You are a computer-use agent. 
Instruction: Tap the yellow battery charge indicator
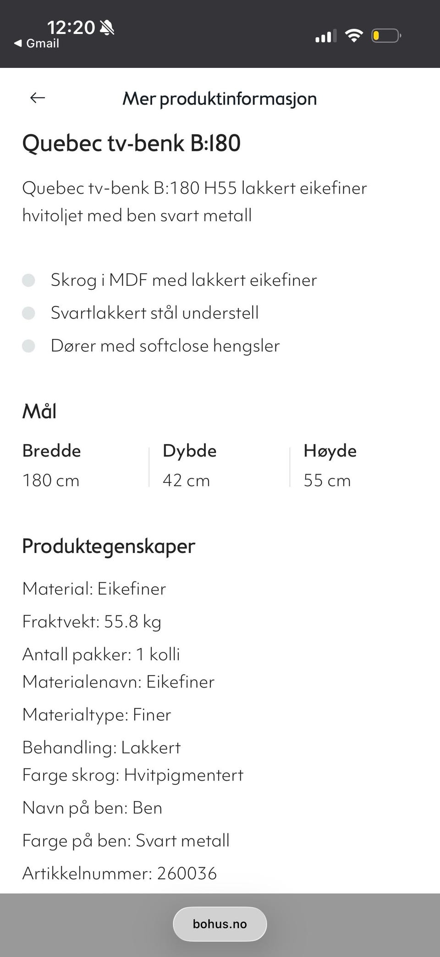click(377, 35)
